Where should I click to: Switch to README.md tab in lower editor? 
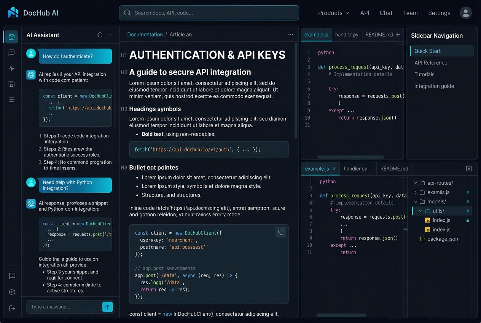click(x=394, y=168)
